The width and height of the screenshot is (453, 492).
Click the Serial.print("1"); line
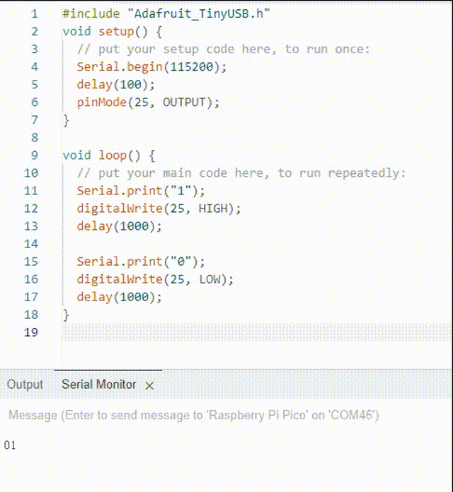coord(141,191)
